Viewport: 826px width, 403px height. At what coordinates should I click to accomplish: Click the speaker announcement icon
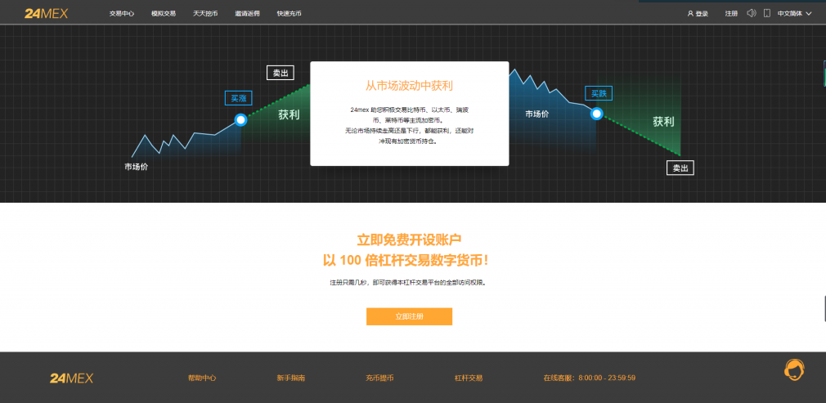coord(752,13)
